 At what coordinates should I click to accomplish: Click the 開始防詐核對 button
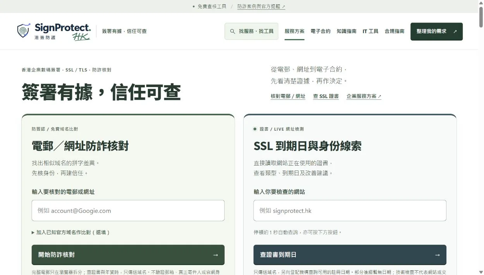click(x=128, y=255)
